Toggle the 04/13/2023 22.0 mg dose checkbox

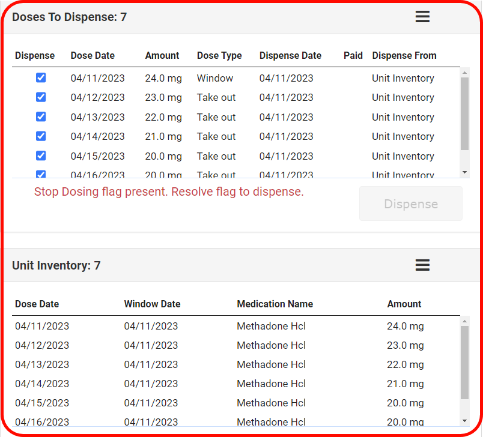coord(41,117)
